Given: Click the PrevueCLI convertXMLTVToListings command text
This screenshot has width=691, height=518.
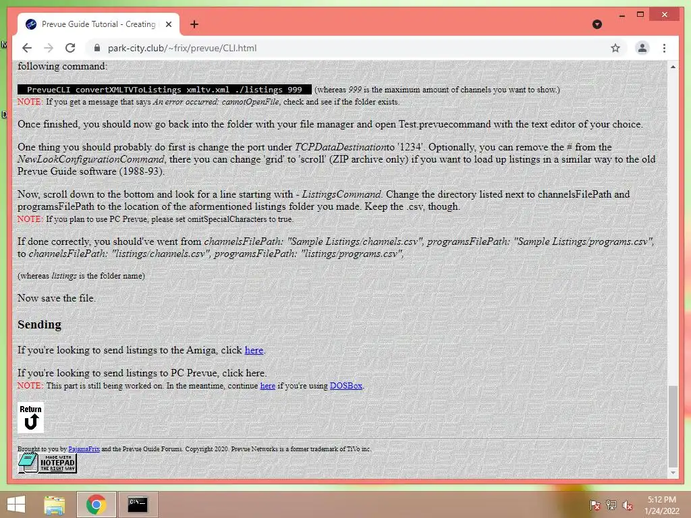Looking at the screenshot, I should [165, 90].
